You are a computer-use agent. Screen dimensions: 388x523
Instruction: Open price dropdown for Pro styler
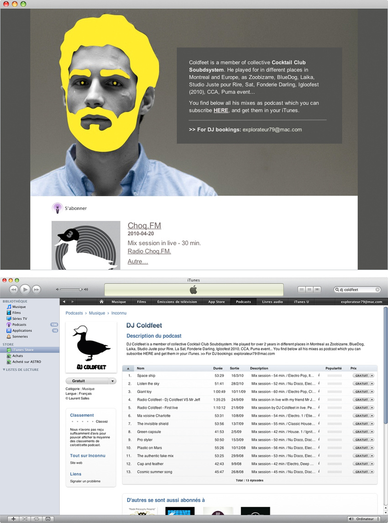(372, 439)
